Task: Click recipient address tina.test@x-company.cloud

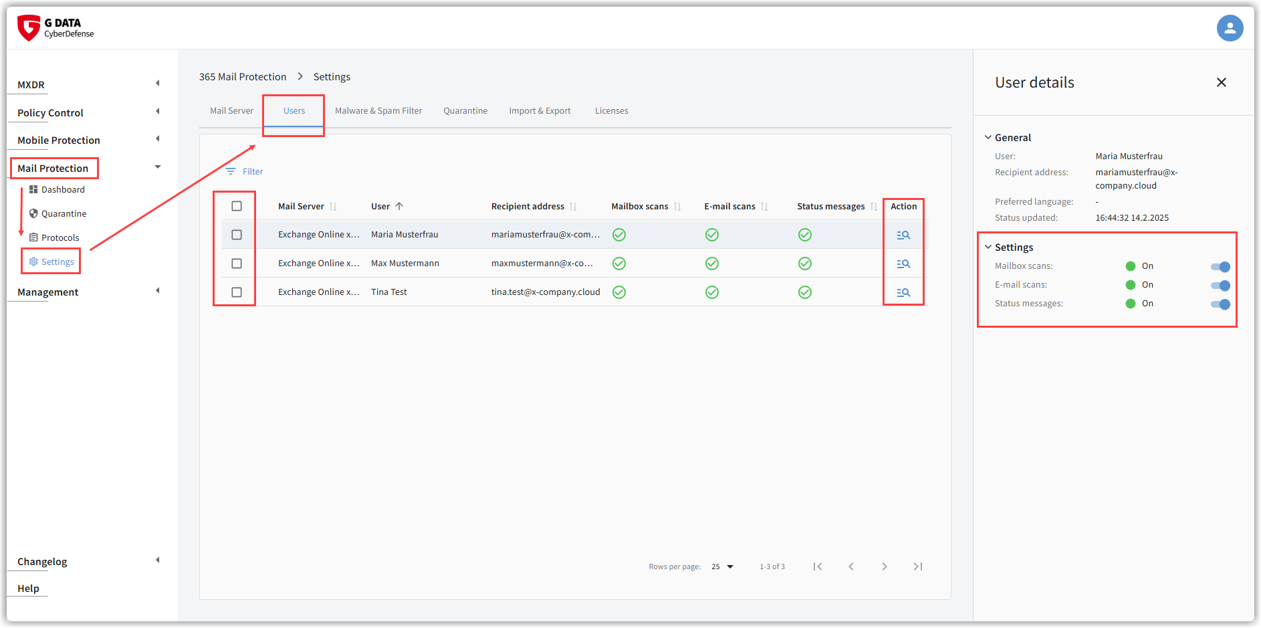Action: coord(546,292)
